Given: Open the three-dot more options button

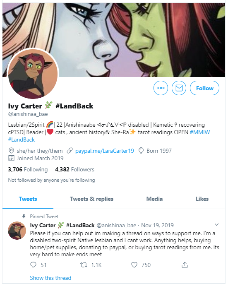Looking at the screenshot, I should (161, 88).
